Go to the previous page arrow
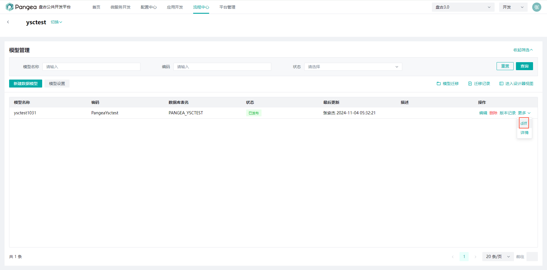Image resolution: width=547 pixels, height=270 pixels. (x=453, y=257)
